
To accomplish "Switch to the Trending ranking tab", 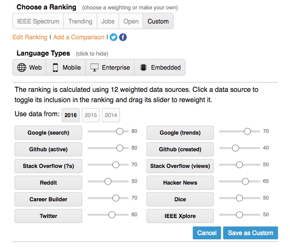I will click(x=80, y=21).
